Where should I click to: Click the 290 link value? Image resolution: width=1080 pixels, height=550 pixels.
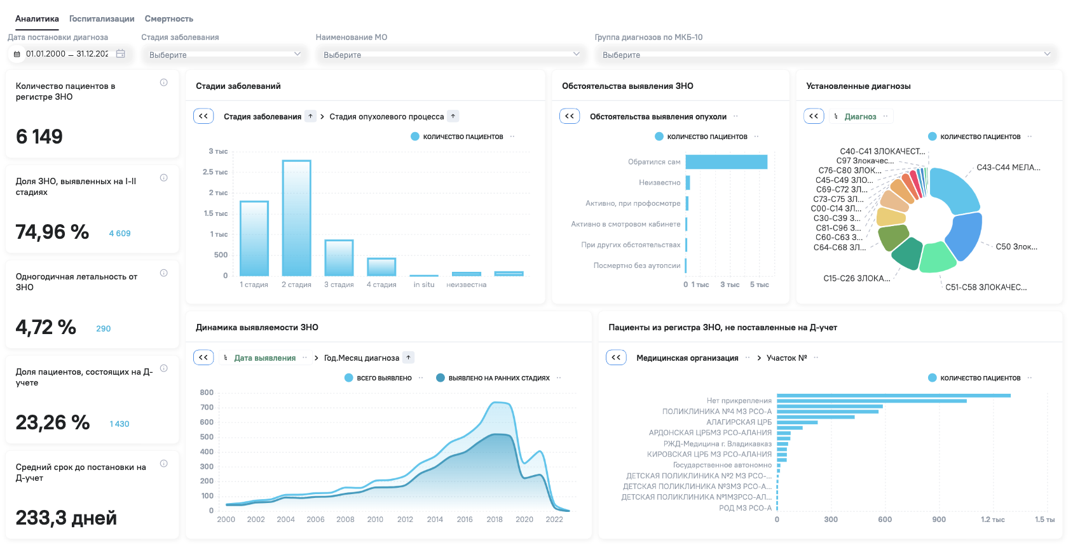point(104,329)
